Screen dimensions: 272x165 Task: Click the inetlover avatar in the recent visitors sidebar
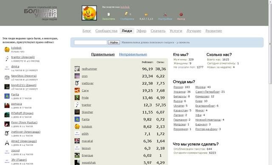point(7,134)
